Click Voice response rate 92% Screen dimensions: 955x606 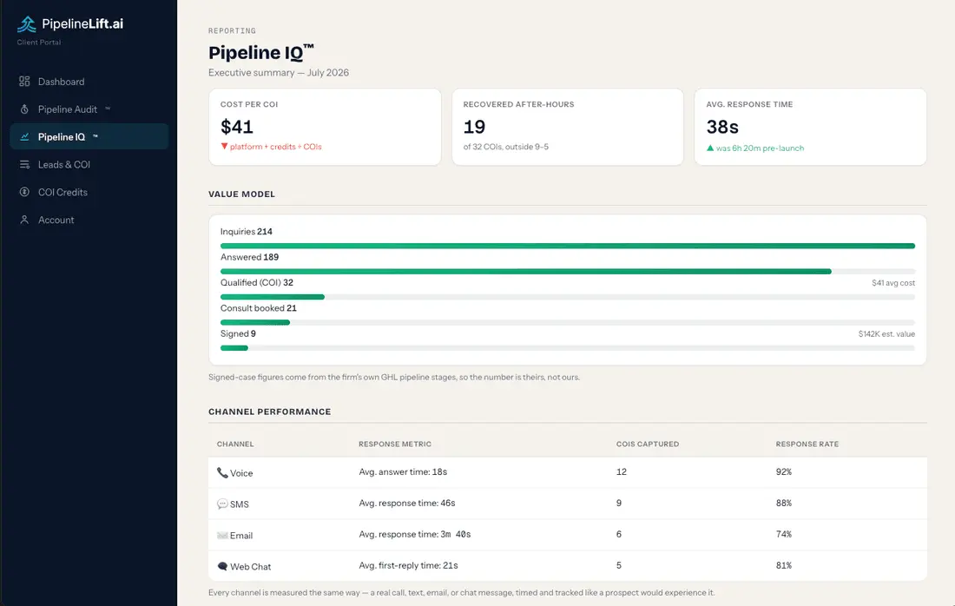[784, 472]
